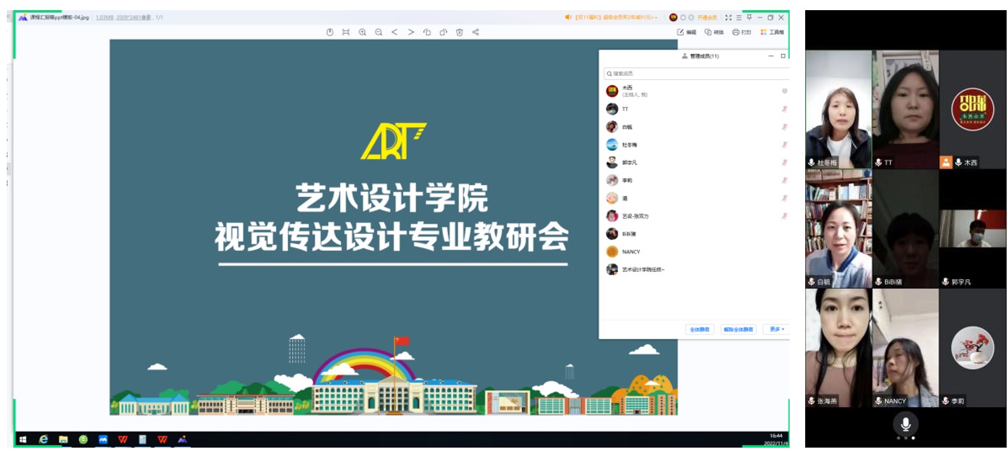Open the 工具箱 toolbox
Image resolution: width=1008 pixels, height=451 pixels.
point(772,32)
